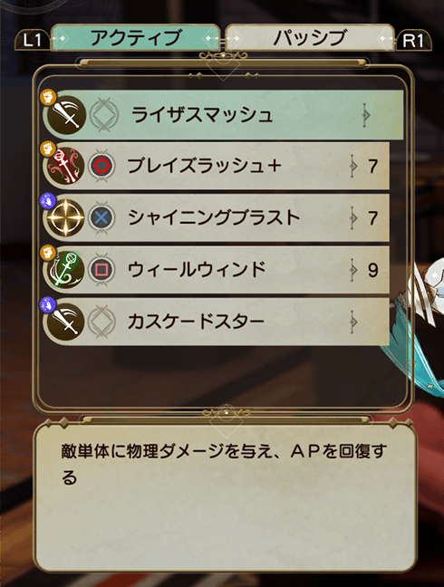Click the R1 shoulder button
Image resolution: width=444 pixels, height=587 pixels.
pyautogui.click(x=412, y=40)
